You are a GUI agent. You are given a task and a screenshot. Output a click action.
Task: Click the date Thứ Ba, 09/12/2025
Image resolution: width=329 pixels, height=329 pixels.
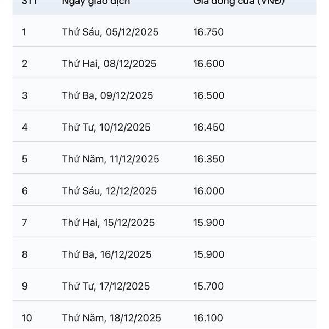(x=107, y=95)
